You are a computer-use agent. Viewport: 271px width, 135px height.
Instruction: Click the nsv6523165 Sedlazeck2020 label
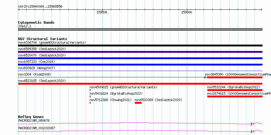click(42, 81)
